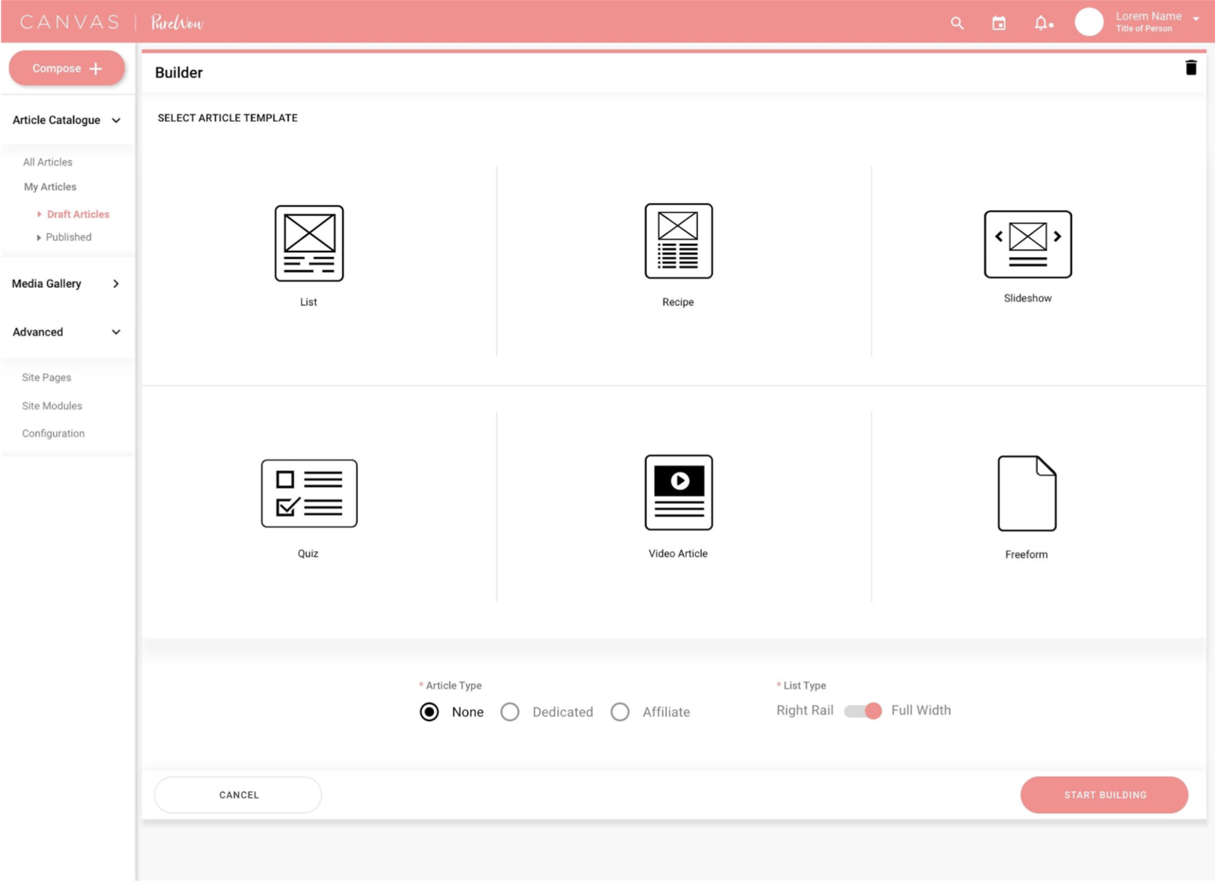Choose the Recipe template icon
Screen dimensions: 1215x884
pyautogui.click(x=678, y=241)
